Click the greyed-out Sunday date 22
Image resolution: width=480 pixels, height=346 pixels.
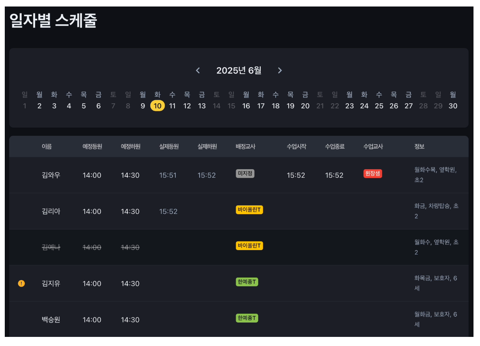point(335,106)
